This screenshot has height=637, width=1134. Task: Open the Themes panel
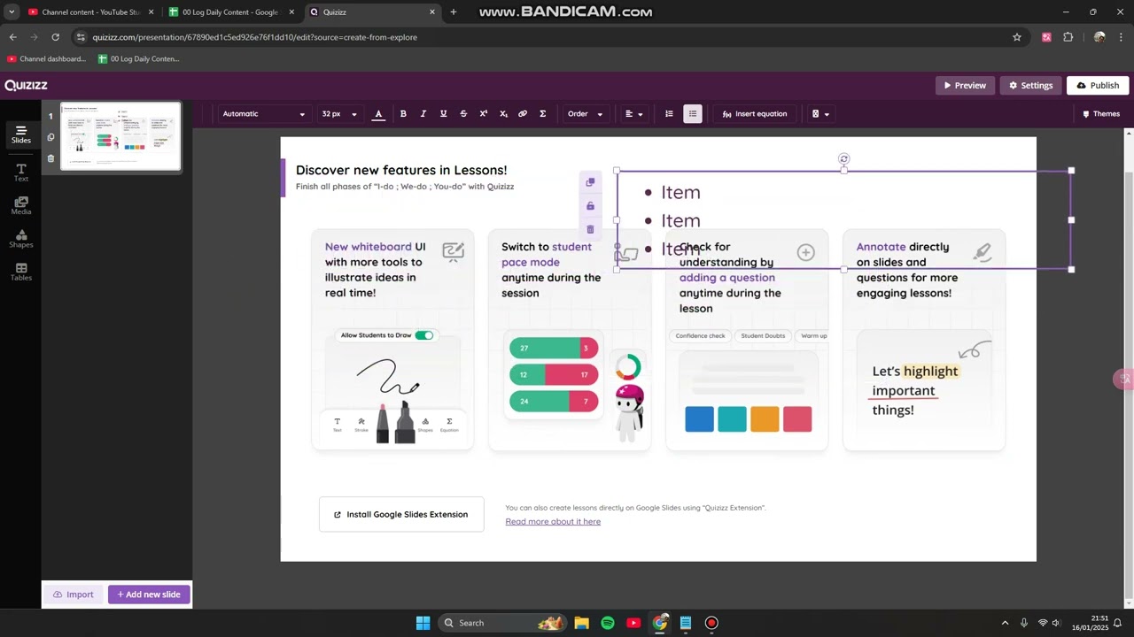tap(1100, 113)
